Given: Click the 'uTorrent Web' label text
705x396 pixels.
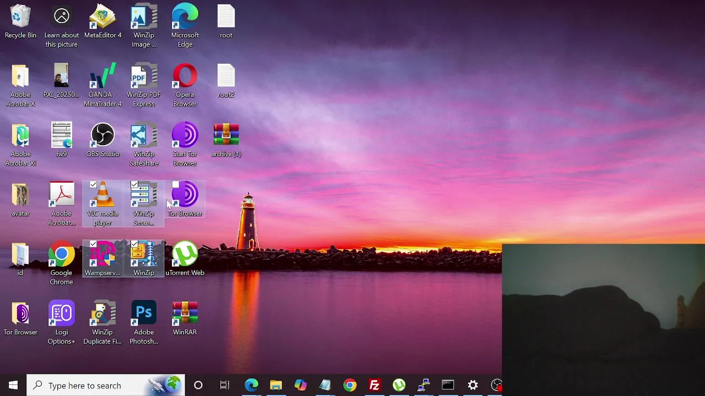Looking at the screenshot, I should (185, 273).
